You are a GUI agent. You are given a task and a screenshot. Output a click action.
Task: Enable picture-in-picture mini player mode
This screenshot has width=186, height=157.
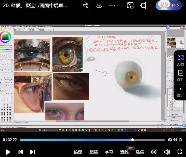130,6
